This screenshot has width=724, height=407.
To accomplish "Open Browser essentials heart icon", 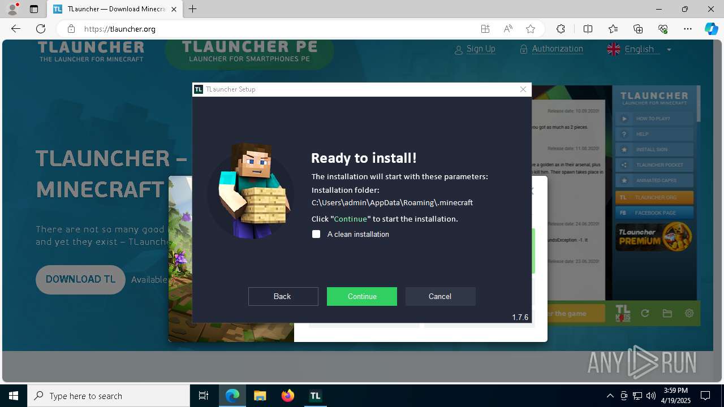I will pos(663,29).
